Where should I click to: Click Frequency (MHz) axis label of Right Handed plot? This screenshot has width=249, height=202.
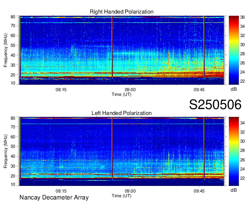5,50
